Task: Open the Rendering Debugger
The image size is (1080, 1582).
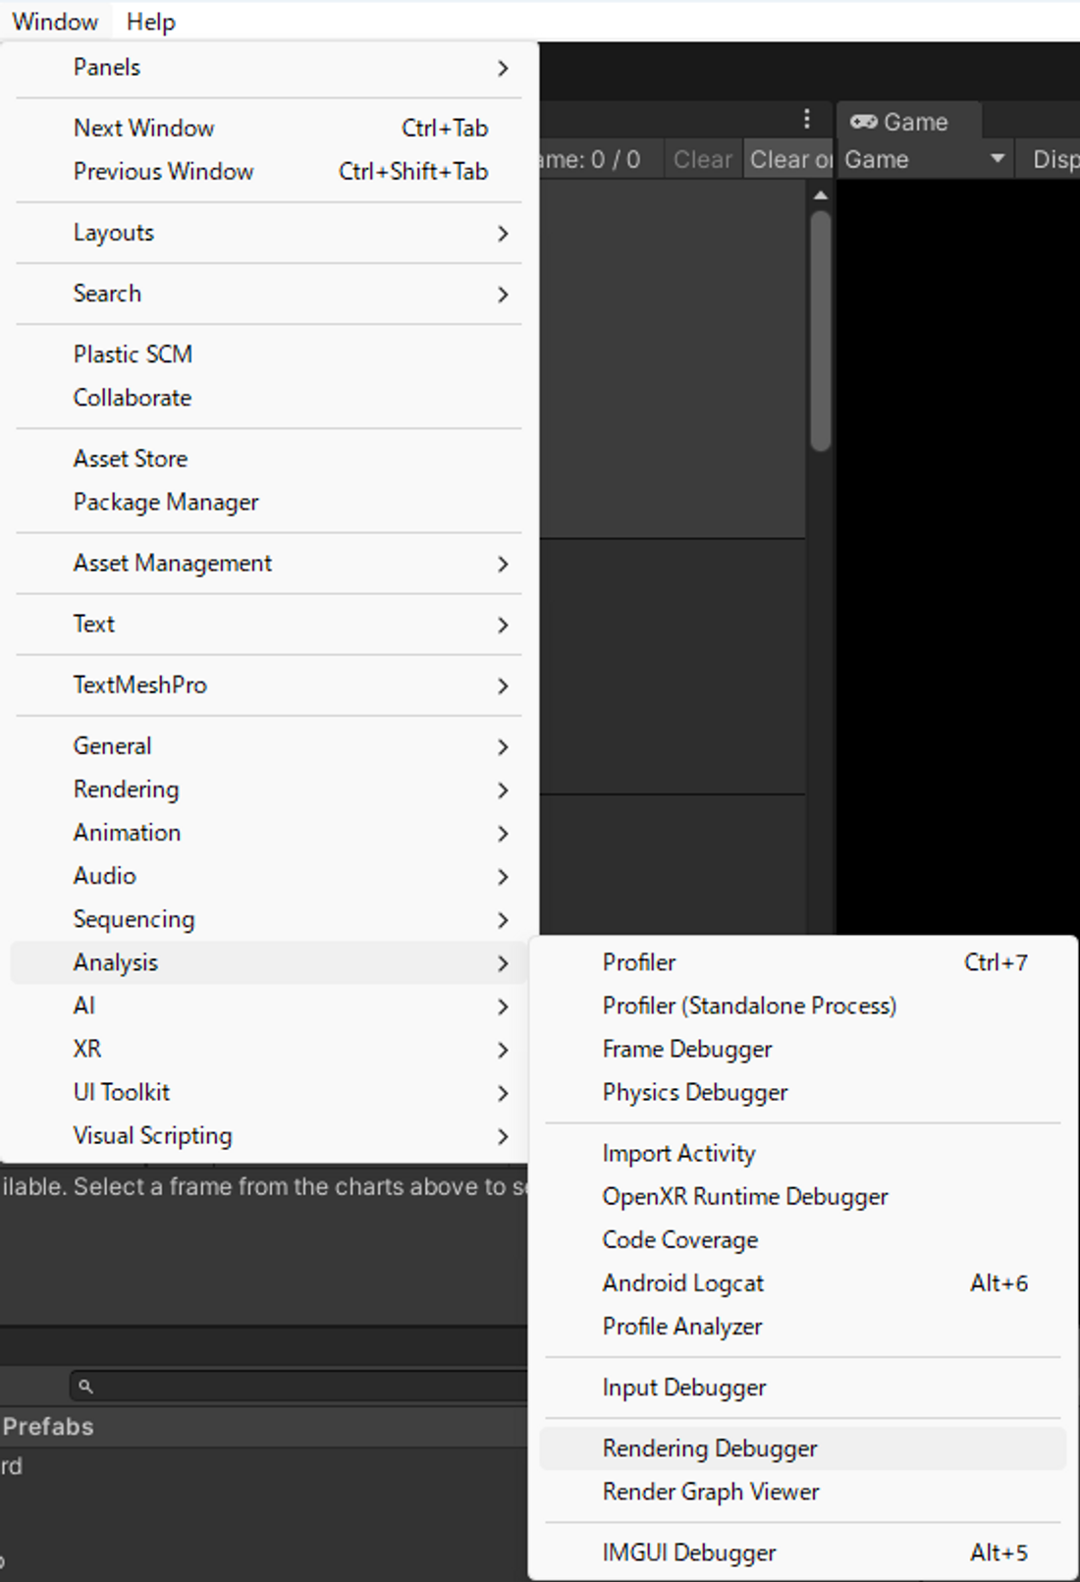Action: [x=803, y=1448]
